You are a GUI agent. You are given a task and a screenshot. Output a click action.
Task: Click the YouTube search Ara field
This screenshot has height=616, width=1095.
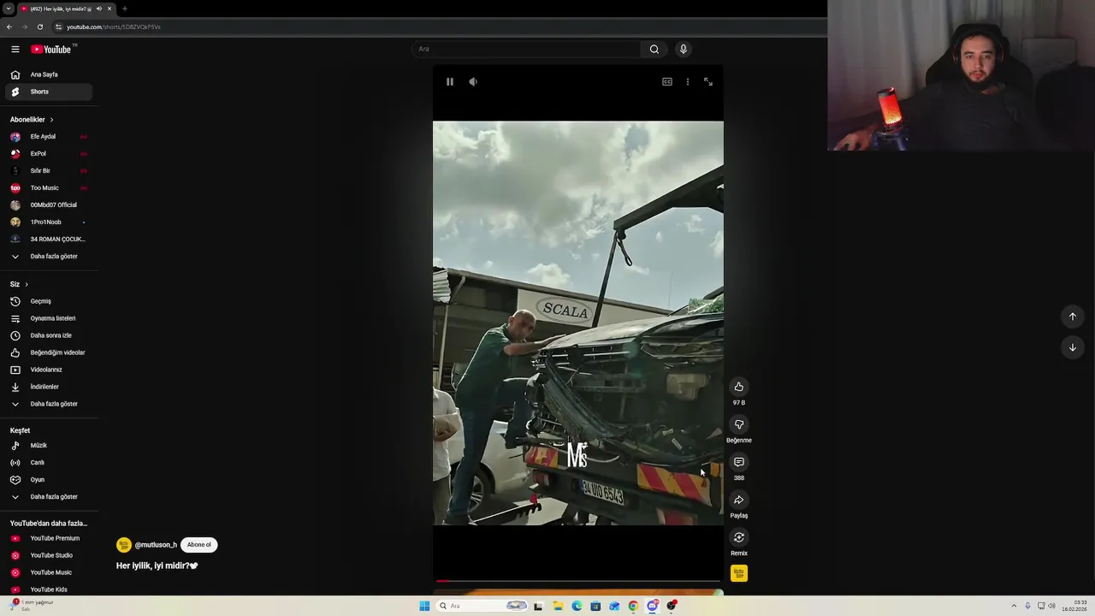[526, 49]
